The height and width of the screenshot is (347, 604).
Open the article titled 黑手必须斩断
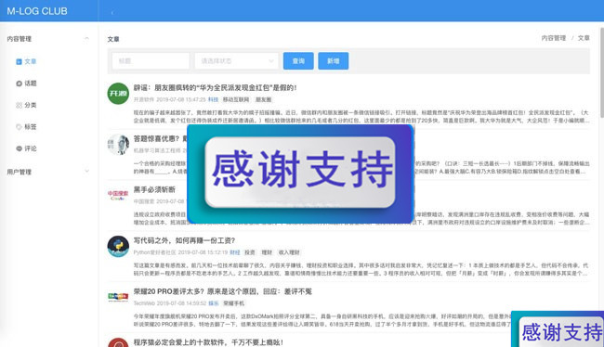[x=154, y=189]
